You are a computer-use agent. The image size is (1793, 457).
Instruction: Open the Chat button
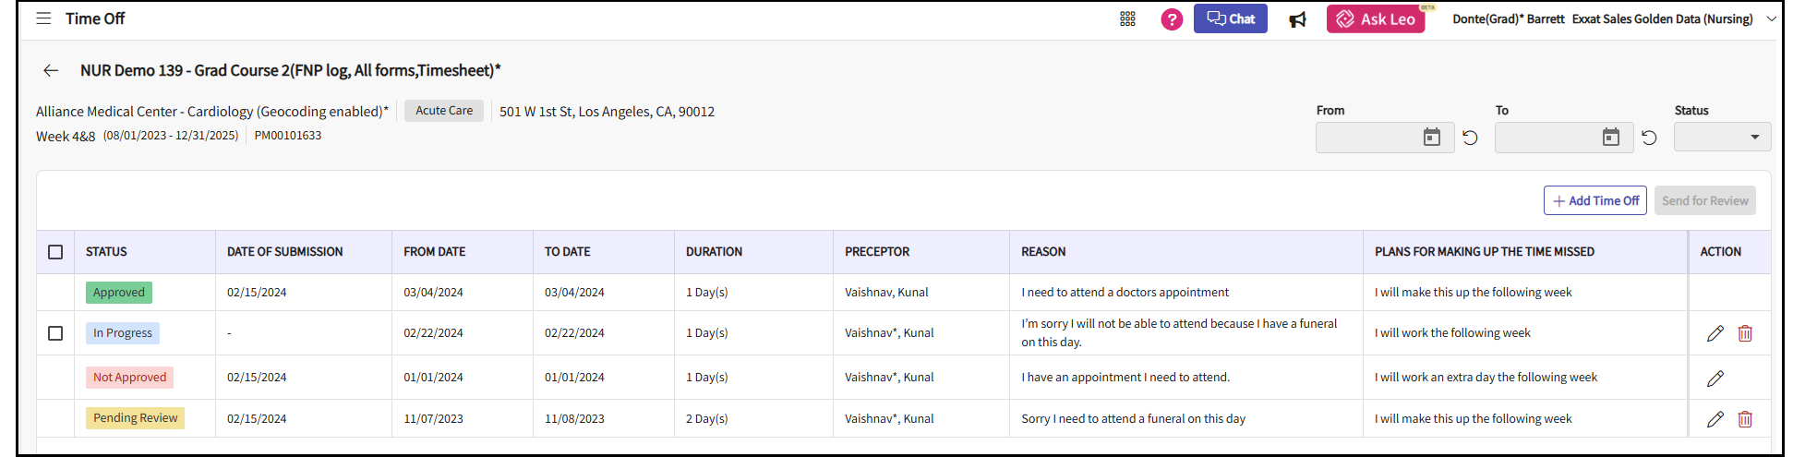1230,19
